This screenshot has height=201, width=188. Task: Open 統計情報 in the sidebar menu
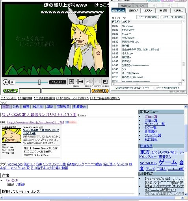151,139
